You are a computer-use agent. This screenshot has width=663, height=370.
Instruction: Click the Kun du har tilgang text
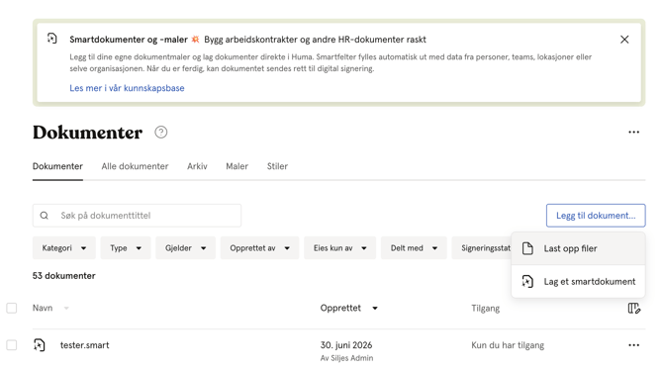[x=508, y=345]
